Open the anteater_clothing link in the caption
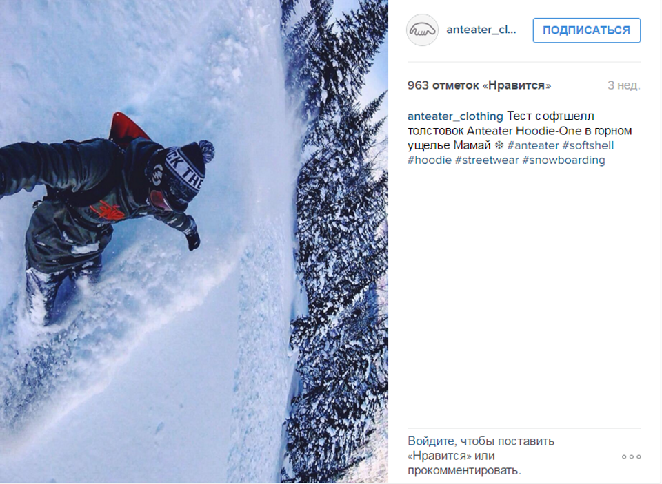 pos(455,116)
